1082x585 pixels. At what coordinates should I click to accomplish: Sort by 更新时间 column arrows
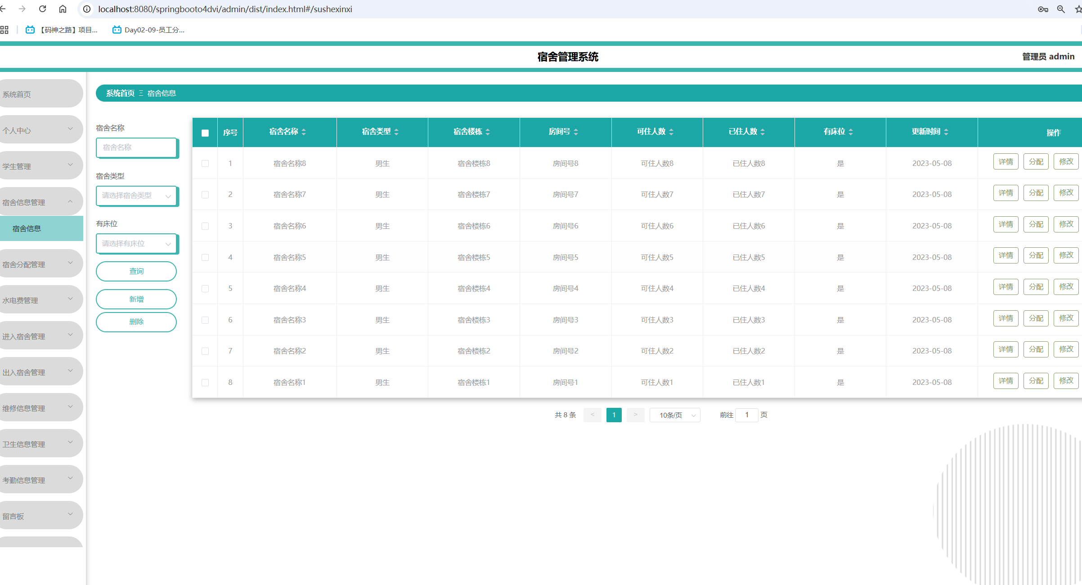(x=946, y=132)
